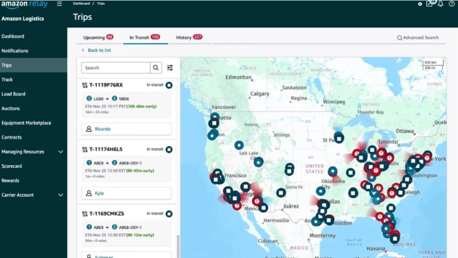Click the truck marker near Santa Fe
The height and width of the screenshot is (258, 458).
pos(281,192)
